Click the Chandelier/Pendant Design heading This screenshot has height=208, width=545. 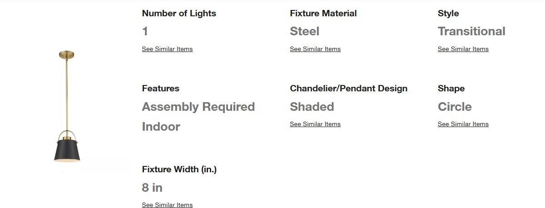pos(349,89)
